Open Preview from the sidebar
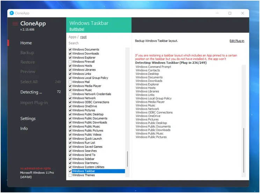Screen dimensions: 260x193 (28, 71)
